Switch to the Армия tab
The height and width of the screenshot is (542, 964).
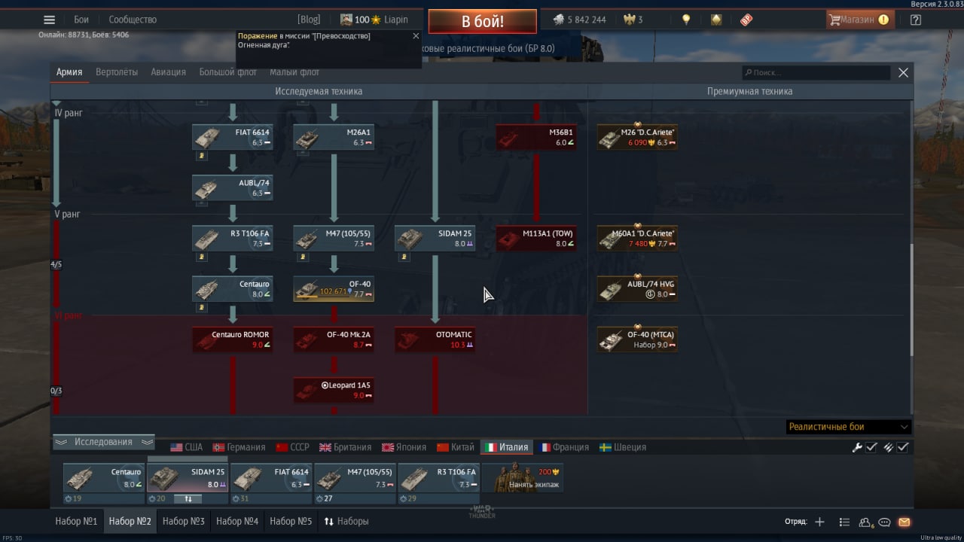69,72
